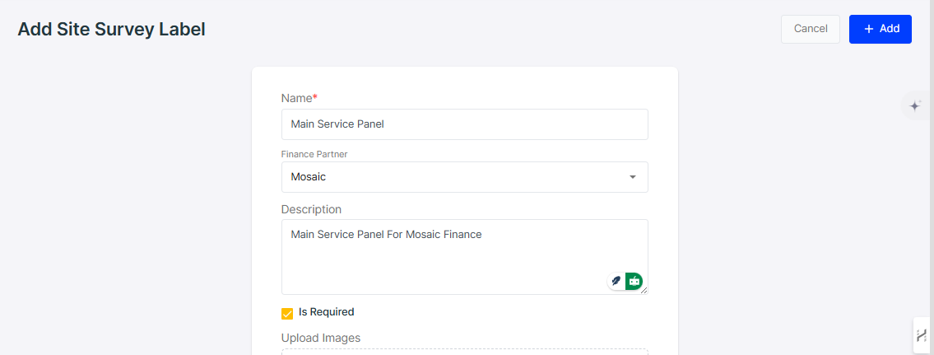
Task: Click the sparkle AI assistant icon
Action: coord(915,107)
